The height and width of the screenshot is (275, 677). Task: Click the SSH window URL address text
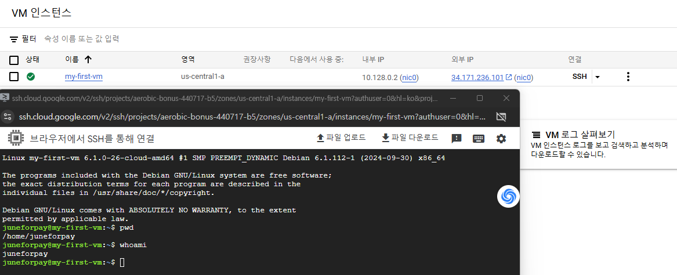252,117
